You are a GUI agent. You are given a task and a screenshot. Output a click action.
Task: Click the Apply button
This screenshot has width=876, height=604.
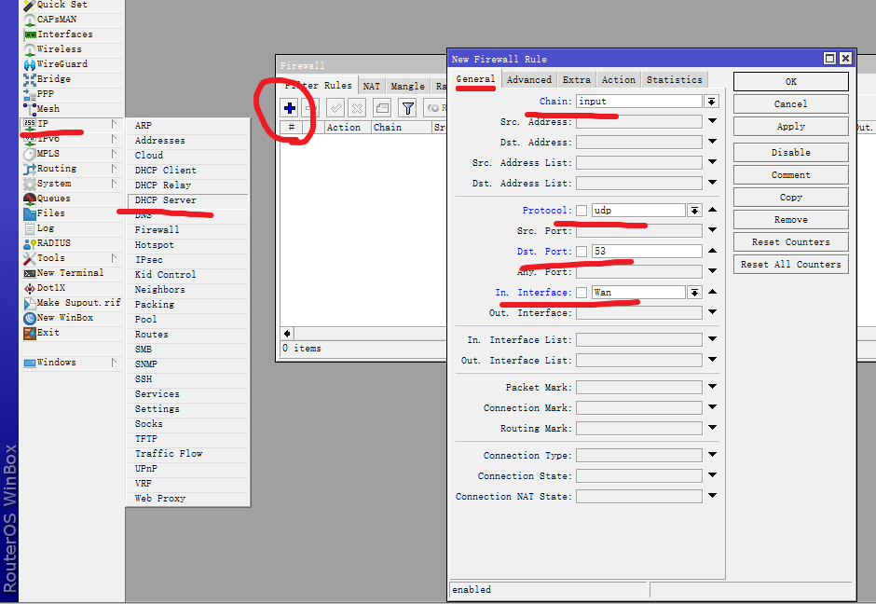[x=790, y=126]
